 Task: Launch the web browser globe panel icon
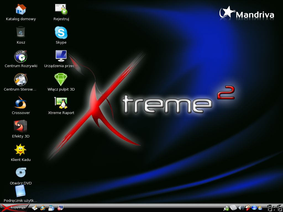coord(43,208)
